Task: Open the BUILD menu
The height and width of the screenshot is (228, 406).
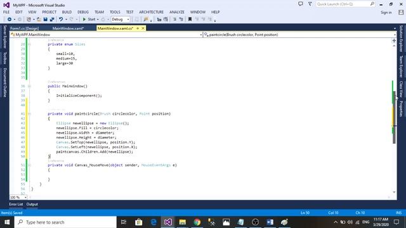Action: coord(67,12)
